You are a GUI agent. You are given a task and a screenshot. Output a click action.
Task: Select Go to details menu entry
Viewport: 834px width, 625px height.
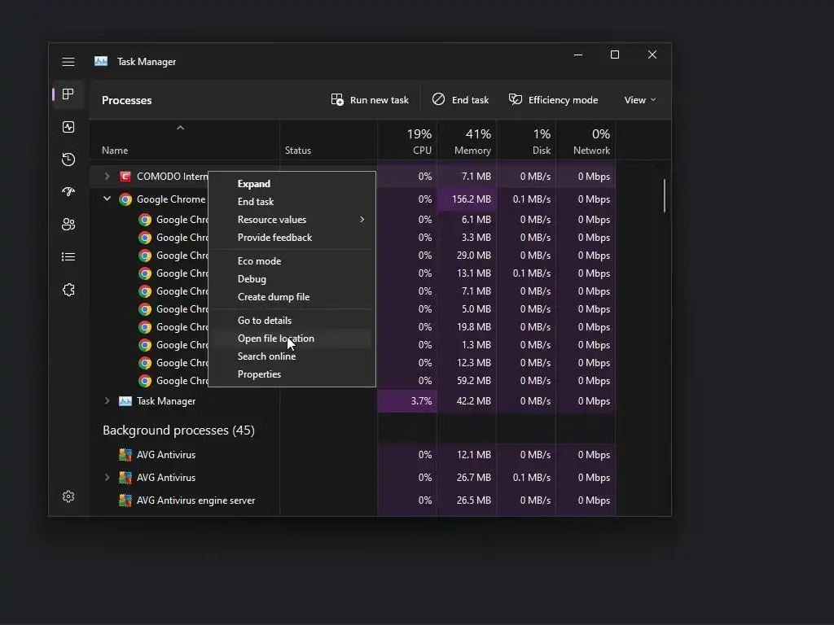point(265,321)
